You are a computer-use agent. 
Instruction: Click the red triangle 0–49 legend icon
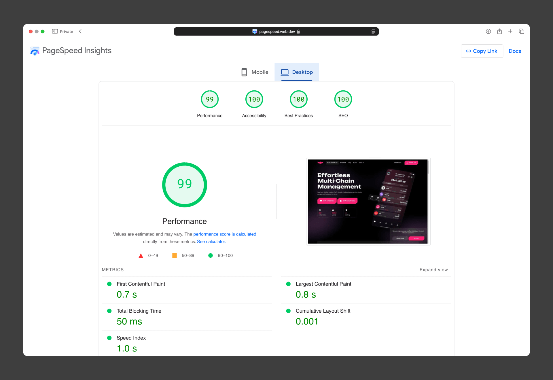[141, 256]
